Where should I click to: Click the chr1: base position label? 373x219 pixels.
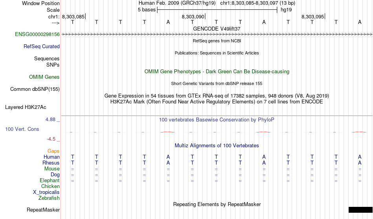point(54,16)
